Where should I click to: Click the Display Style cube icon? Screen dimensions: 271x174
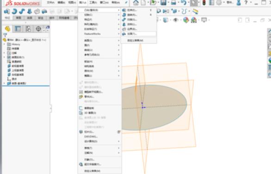[166, 20]
